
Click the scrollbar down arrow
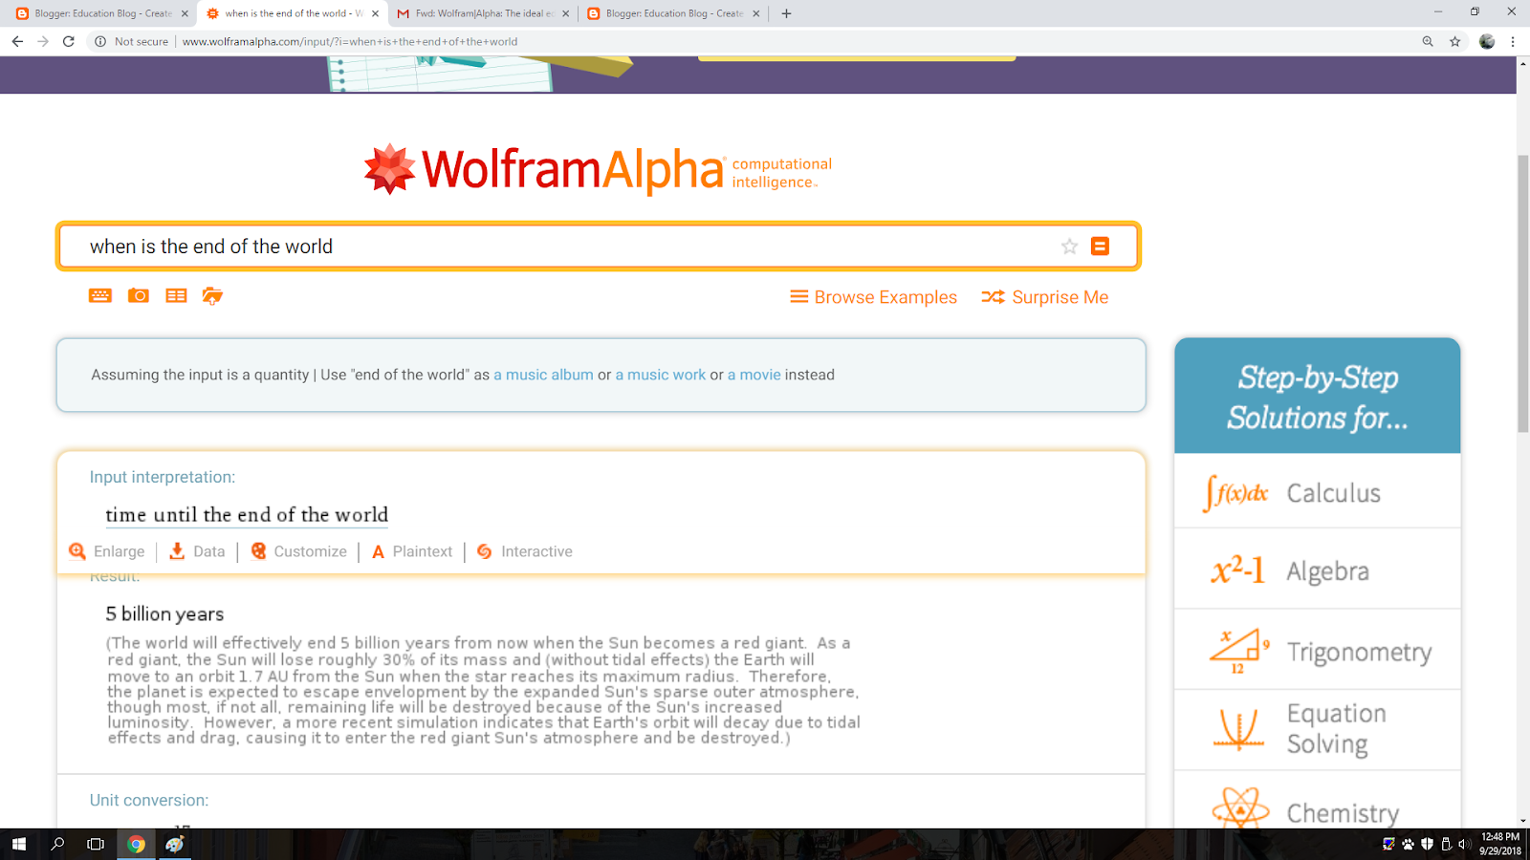coord(1523,821)
